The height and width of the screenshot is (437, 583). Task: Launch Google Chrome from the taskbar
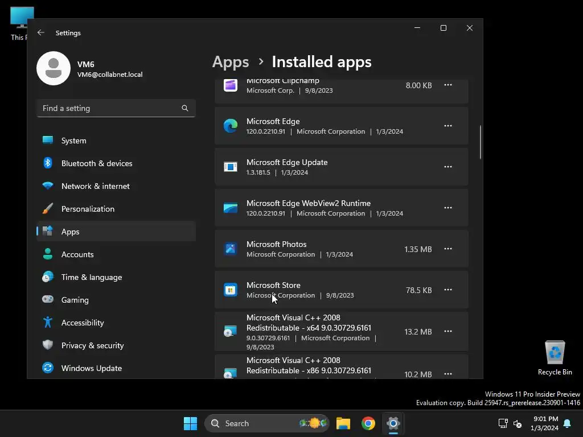(x=368, y=423)
